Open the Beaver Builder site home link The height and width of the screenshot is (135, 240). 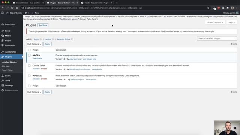pos(14,13)
